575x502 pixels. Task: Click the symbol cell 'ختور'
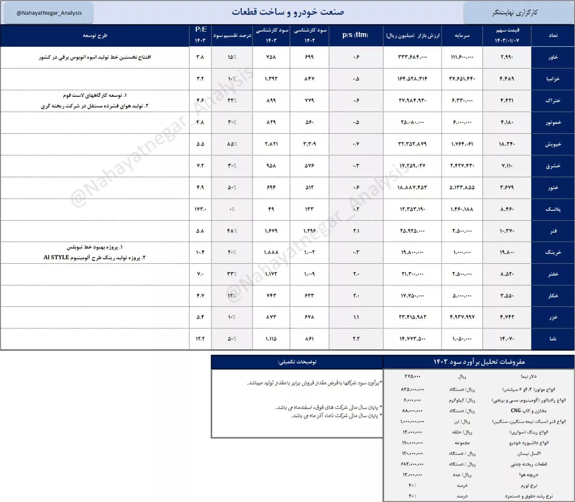point(553,188)
